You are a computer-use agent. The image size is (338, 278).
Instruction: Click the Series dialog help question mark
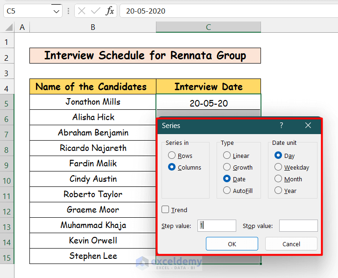(x=281, y=125)
